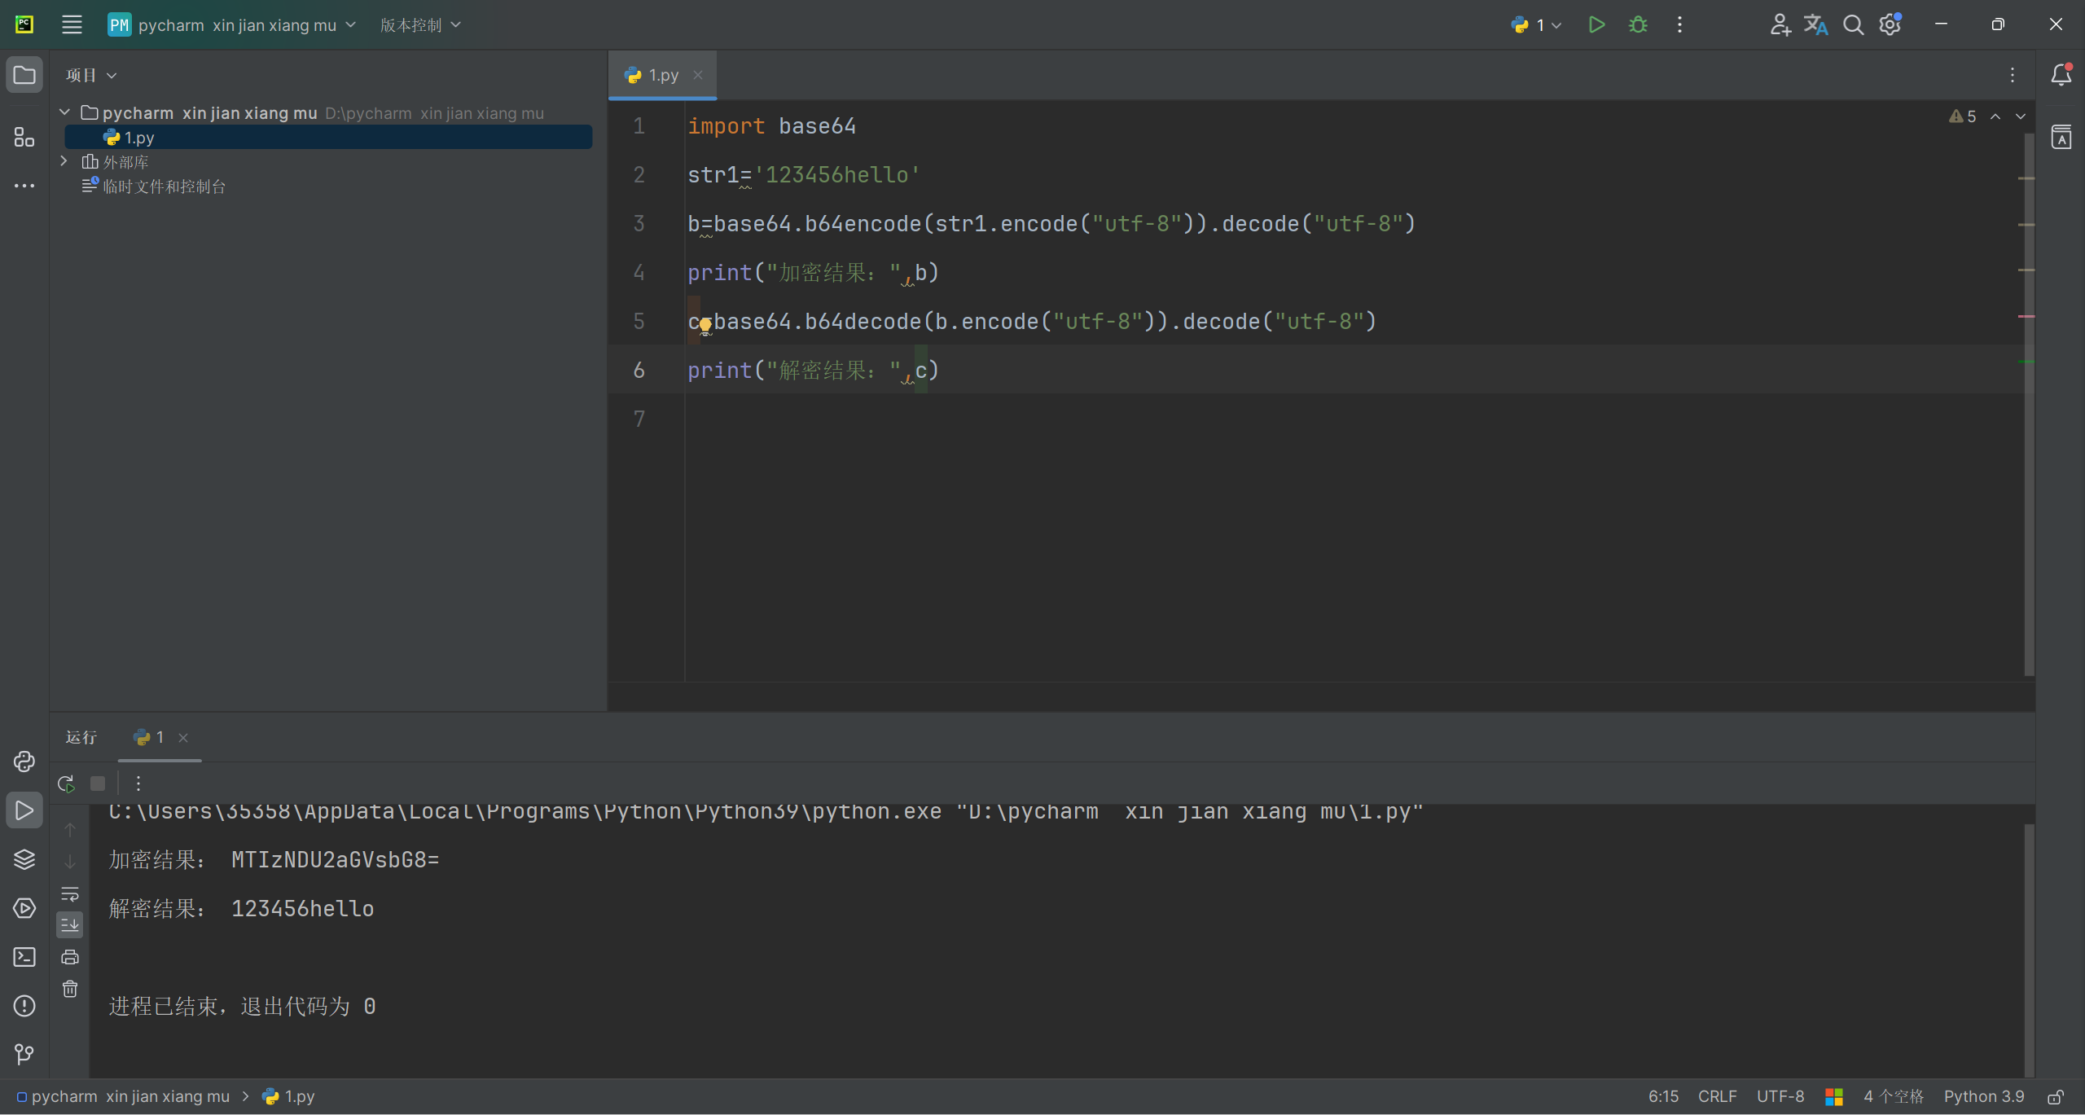Click the warnings count indicator 5
This screenshot has width=2085, height=1115.
pos(1962,116)
